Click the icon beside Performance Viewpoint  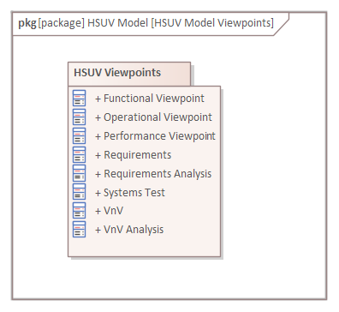(79, 135)
